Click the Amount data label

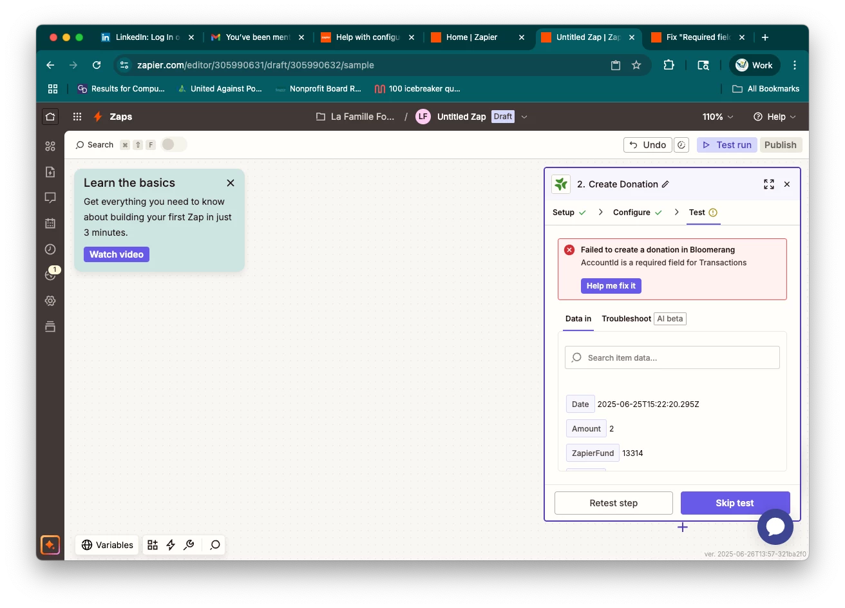(x=586, y=429)
